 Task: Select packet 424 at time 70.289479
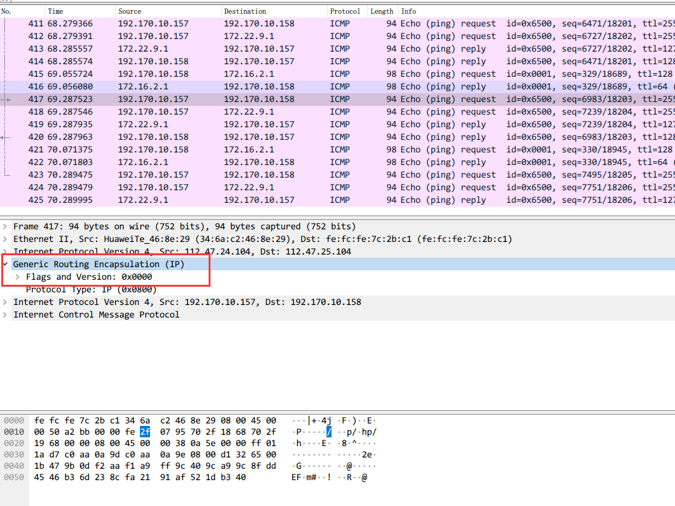[x=338, y=188]
